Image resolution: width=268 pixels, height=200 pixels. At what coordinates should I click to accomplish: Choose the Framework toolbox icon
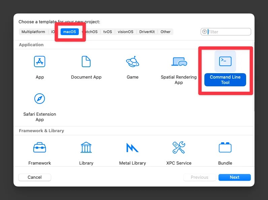(x=39, y=147)
